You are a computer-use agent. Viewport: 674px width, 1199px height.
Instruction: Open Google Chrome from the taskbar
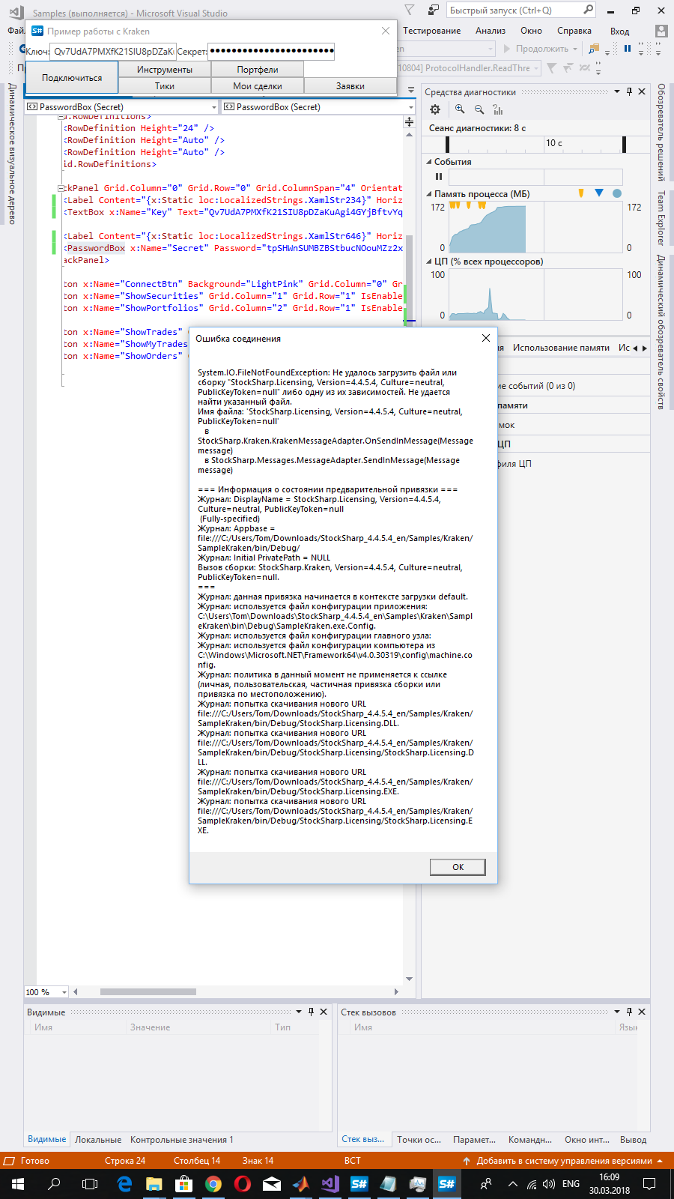(213, 1184)
